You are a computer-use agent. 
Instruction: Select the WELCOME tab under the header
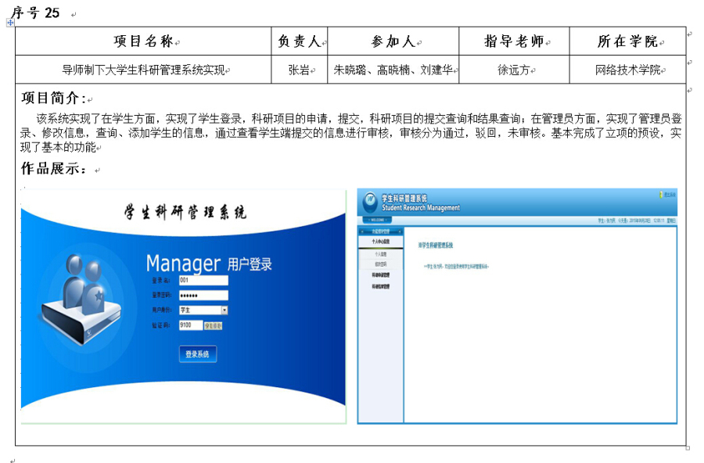point(377,220)
